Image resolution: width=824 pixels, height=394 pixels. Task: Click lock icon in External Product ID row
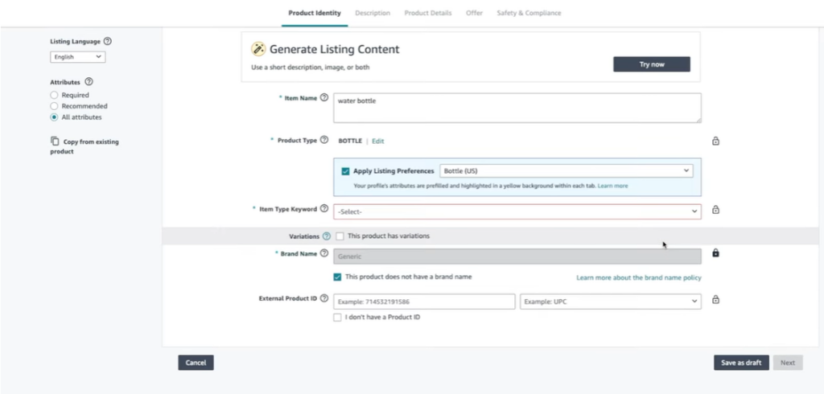coord(715,299)
